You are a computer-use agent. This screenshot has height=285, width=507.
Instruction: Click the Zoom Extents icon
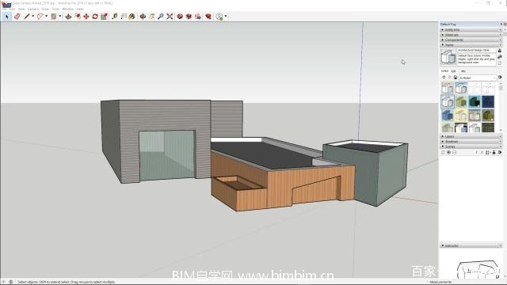pyautogui.click(x=170, y=16)
